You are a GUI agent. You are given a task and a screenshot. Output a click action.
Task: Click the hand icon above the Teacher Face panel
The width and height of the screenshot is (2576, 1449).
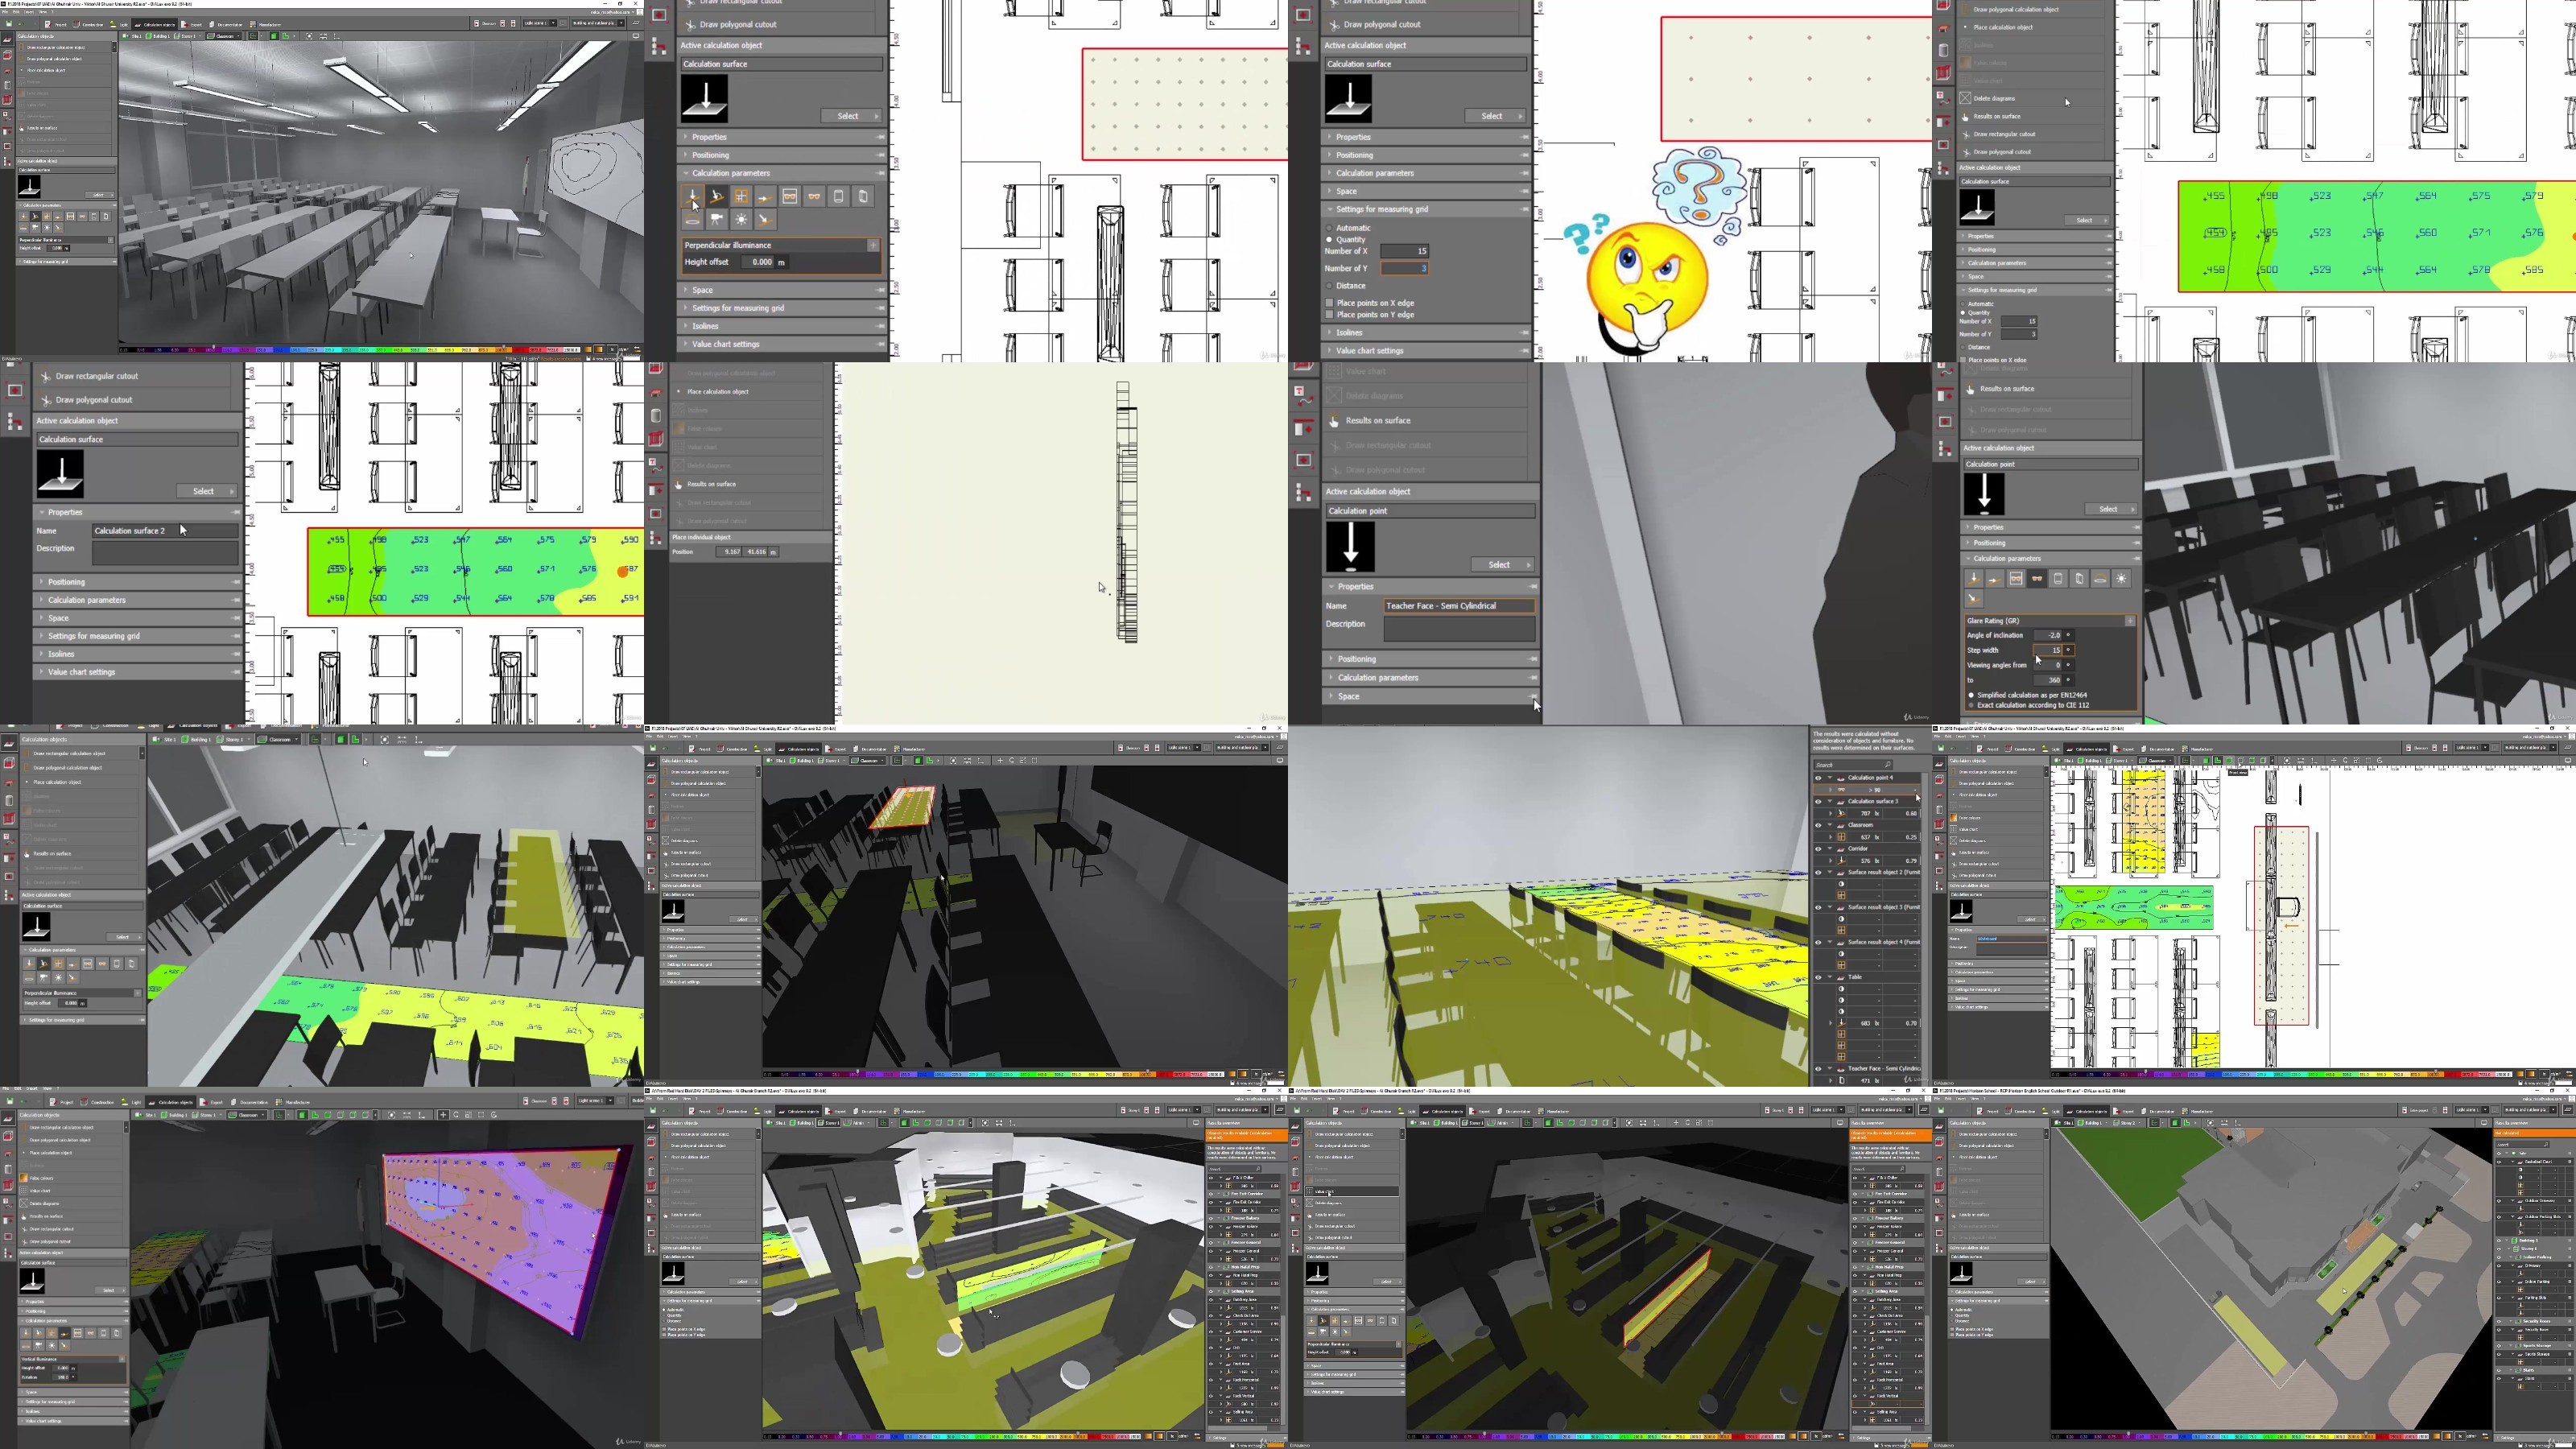tap(1334, 421)
